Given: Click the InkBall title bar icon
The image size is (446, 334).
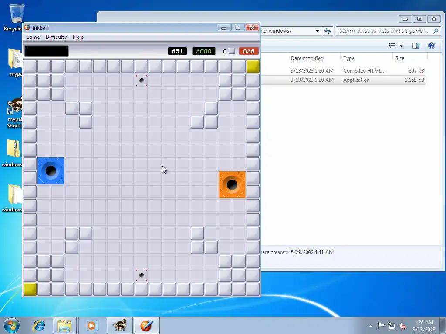Looking at the screenshot, I should pos(27,27).
